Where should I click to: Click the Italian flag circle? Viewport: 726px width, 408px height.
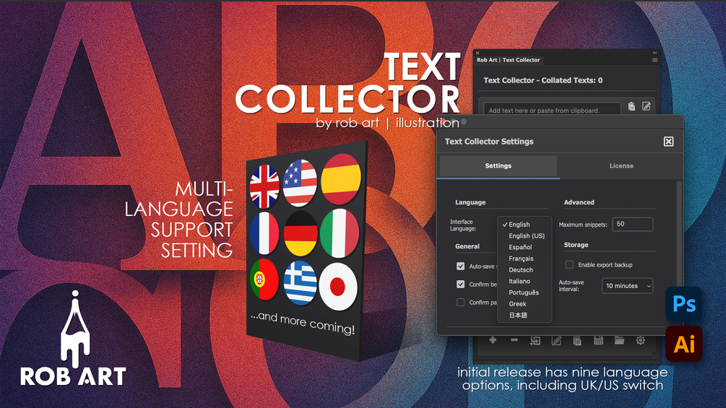click(340, 233)
